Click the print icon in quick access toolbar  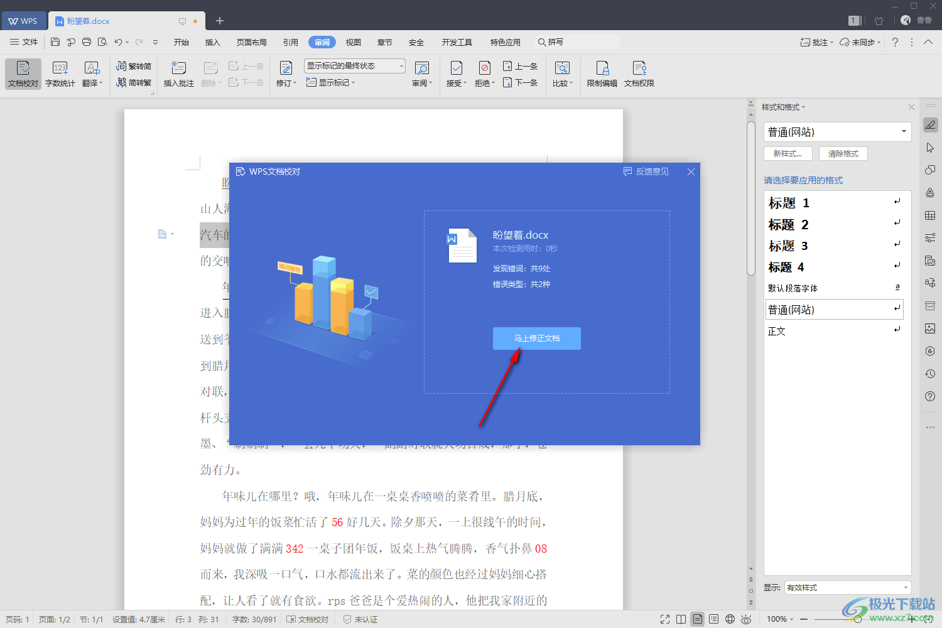pos(87,42)
